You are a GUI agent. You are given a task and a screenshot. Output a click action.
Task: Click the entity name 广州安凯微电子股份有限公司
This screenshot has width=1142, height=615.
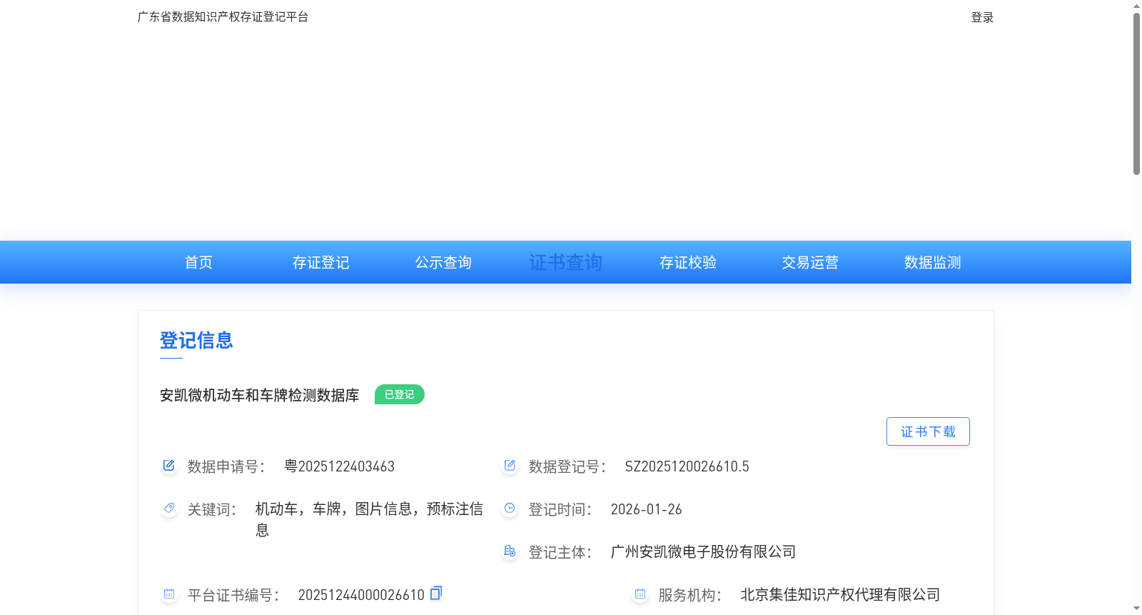pos(703,551)
